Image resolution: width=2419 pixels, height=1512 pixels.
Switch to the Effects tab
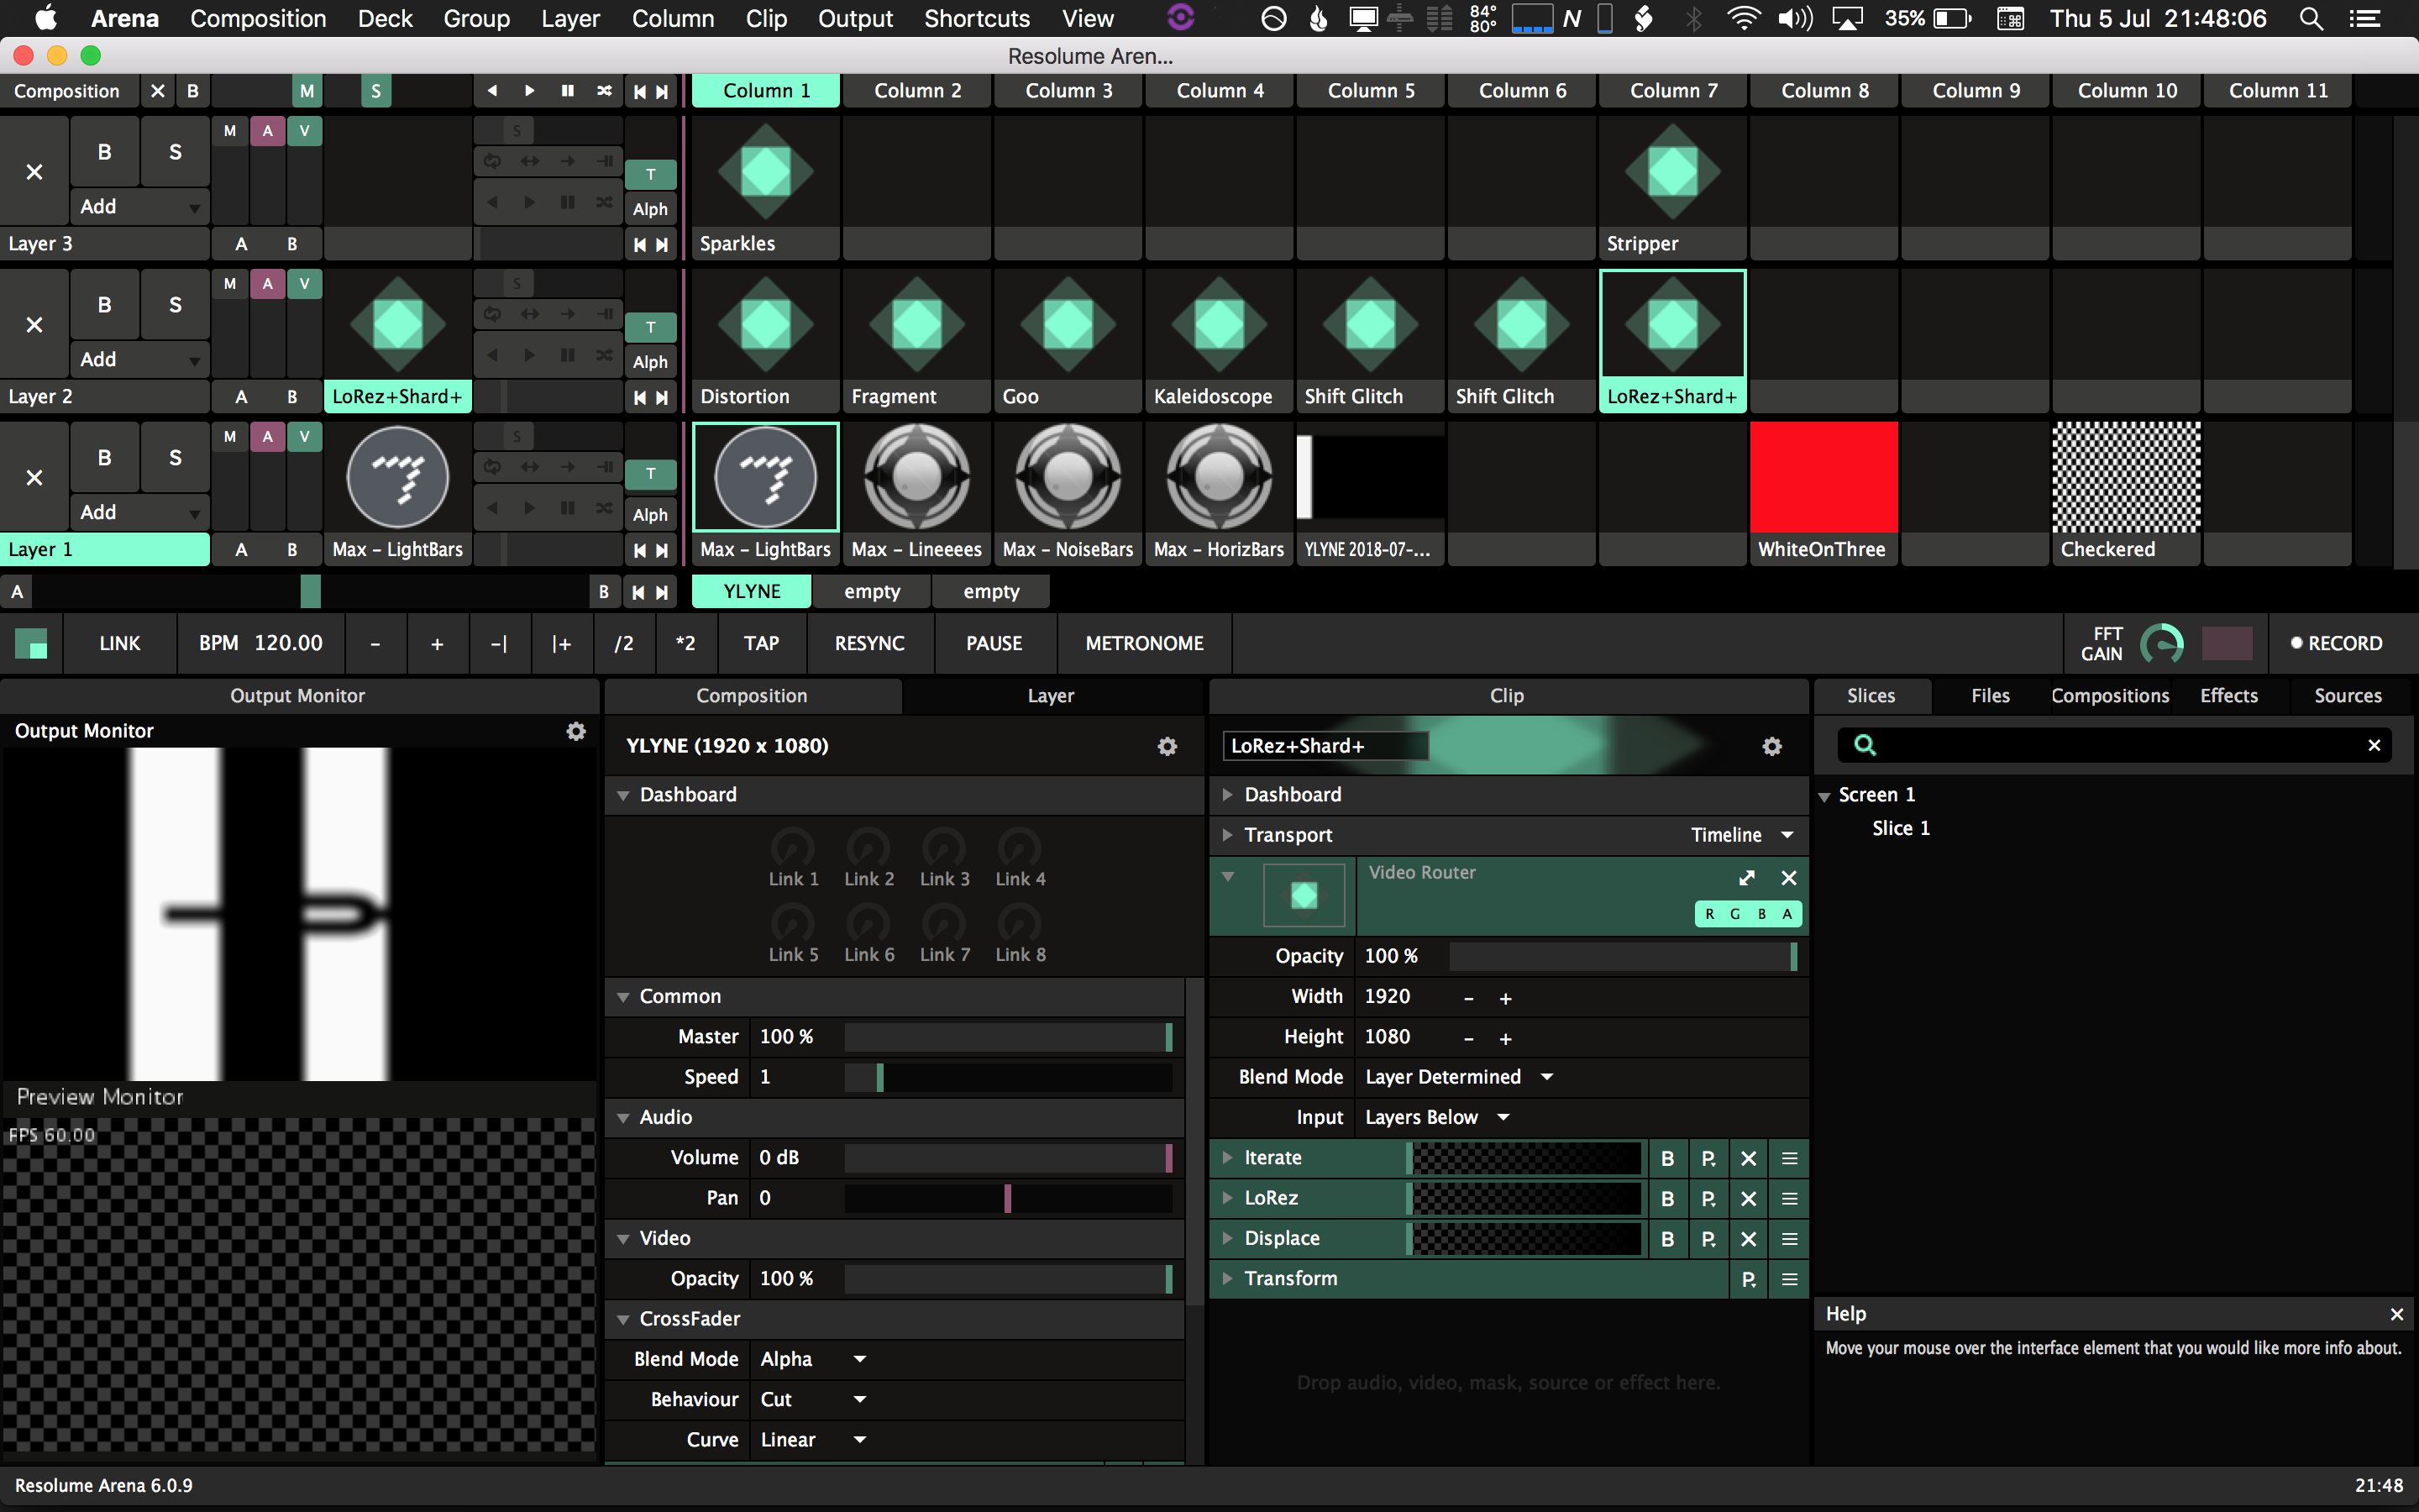tap(2228, 695)
